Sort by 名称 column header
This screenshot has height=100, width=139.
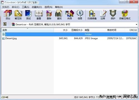[28, 30]
